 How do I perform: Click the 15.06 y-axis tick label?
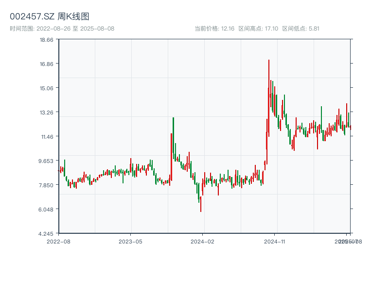[x=47, y=88]
